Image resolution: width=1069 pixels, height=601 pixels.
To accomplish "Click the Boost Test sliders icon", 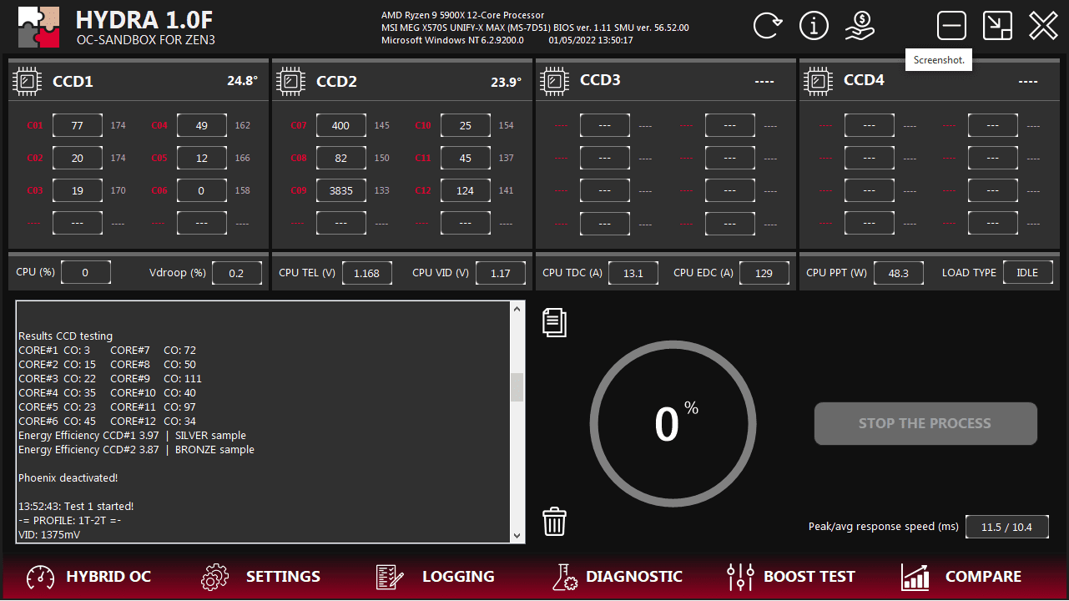I will [740, 577].
